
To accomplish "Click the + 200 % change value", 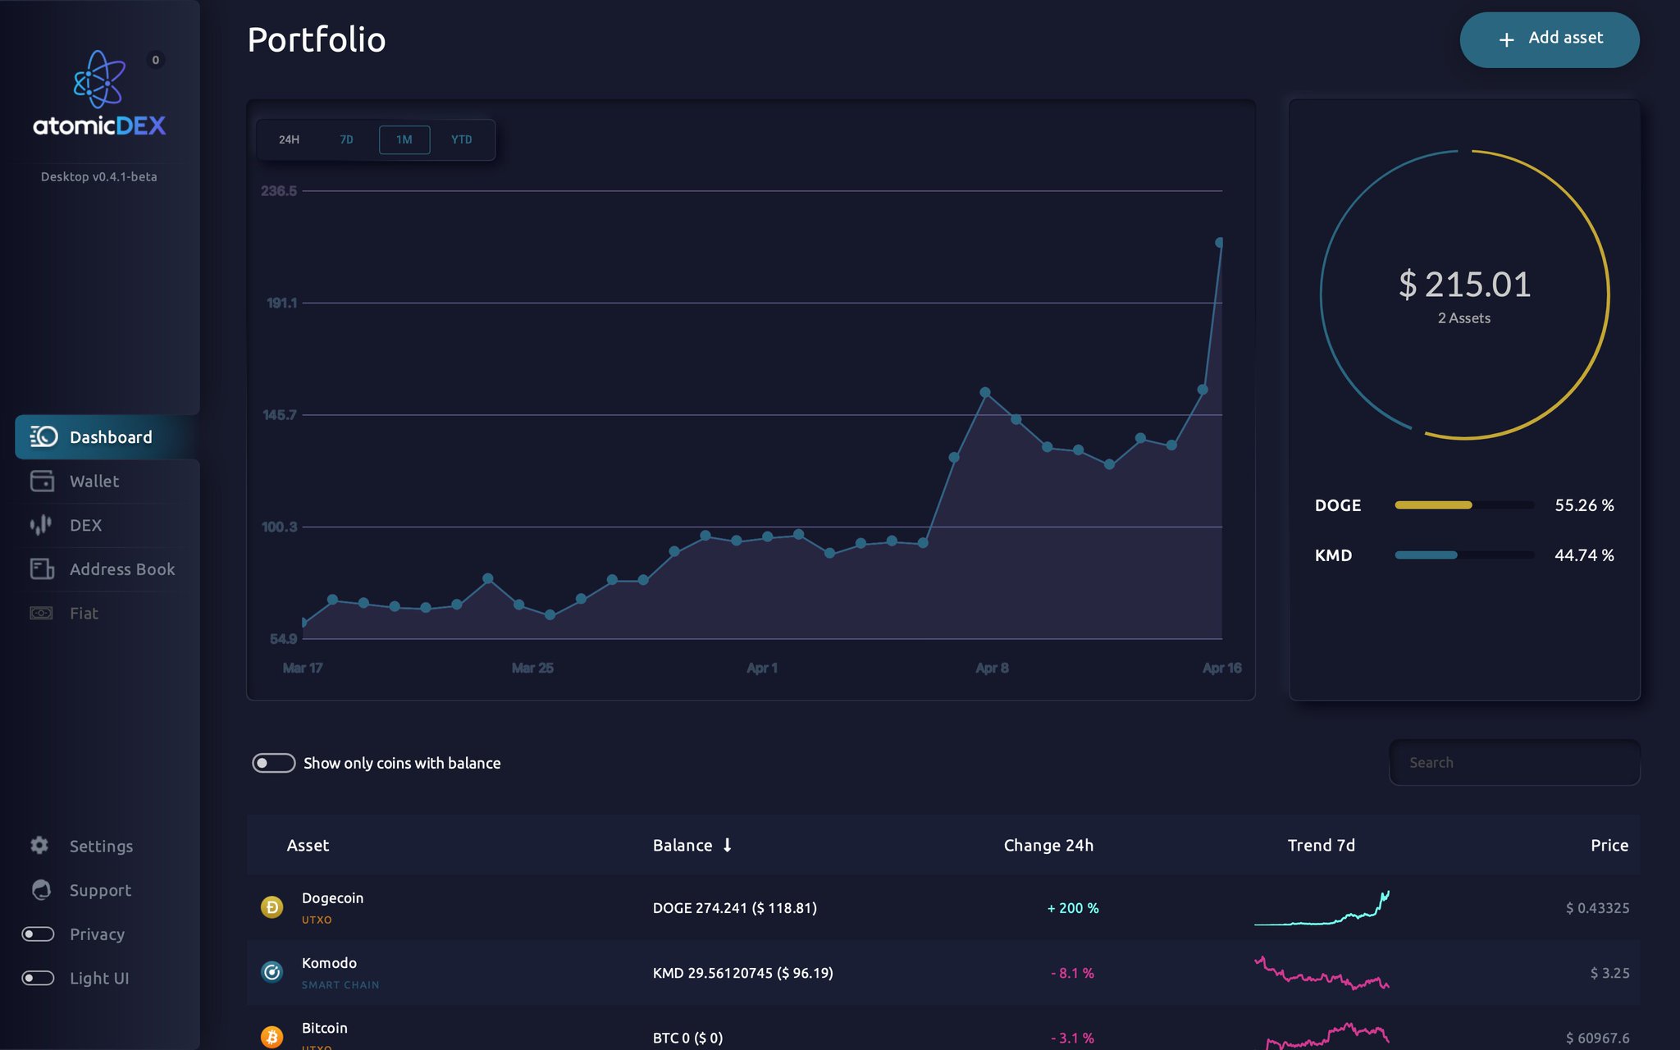I will click(x=1073, y=908).
